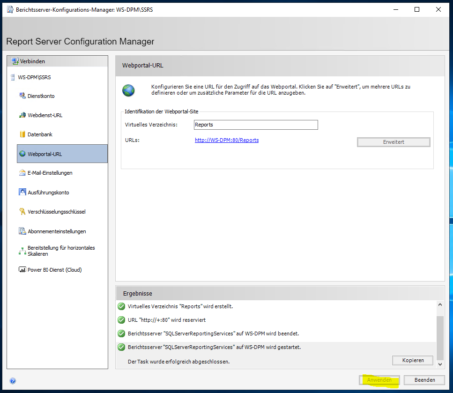Screen dimensions: 453x393
Task: Click the Verbinden button
Action: pos(57,61)
